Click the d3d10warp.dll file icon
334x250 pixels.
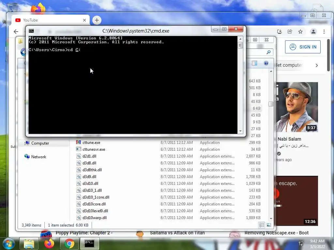coord(79,217)
